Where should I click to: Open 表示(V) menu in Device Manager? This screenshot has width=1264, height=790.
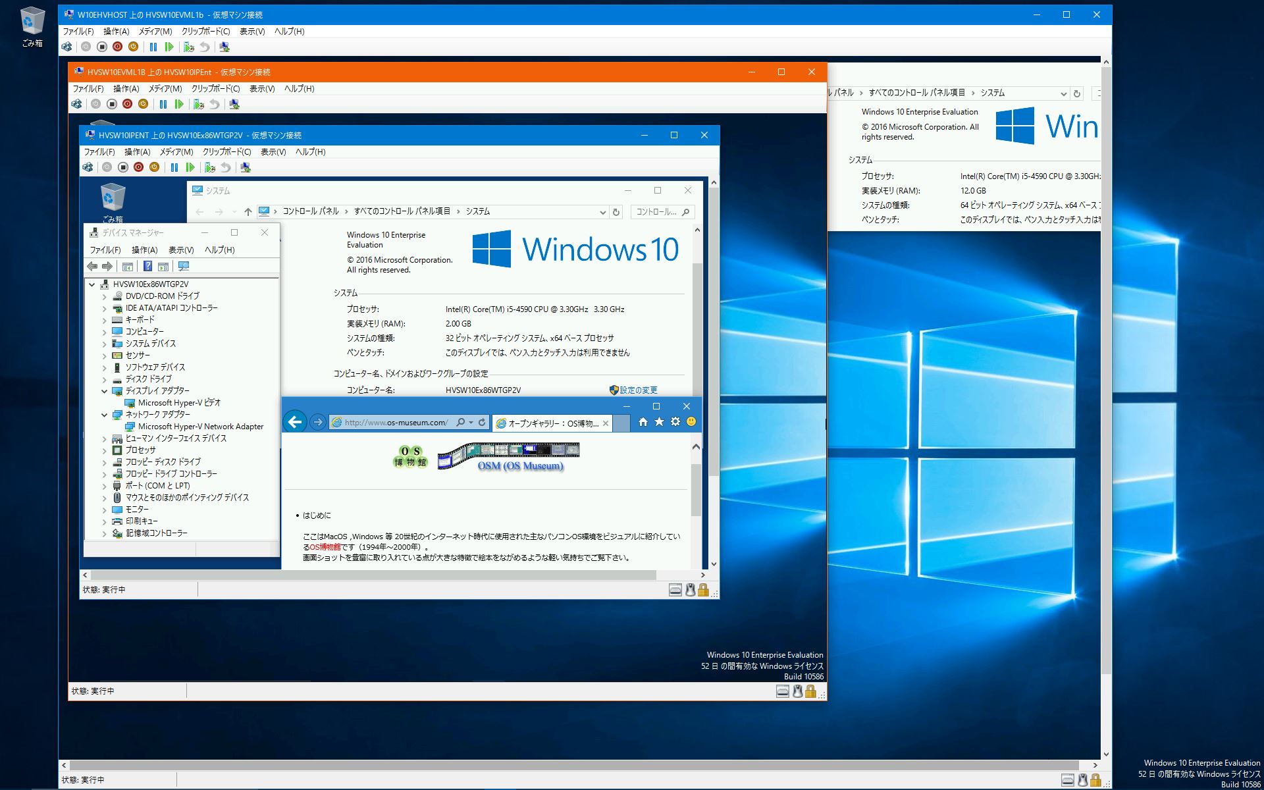[181, 250]
